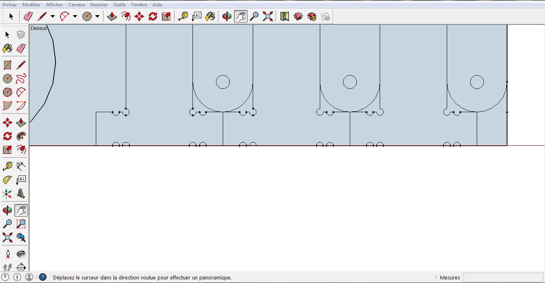545x283 pixels.
Task: Return to the Previous view
Action: (x=21, y=237)
